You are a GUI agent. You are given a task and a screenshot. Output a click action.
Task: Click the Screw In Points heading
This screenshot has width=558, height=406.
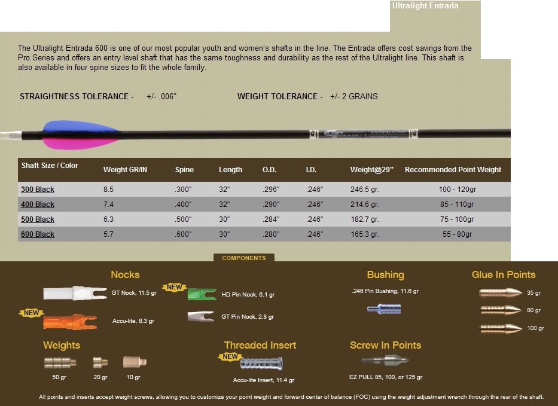point(385,345)
